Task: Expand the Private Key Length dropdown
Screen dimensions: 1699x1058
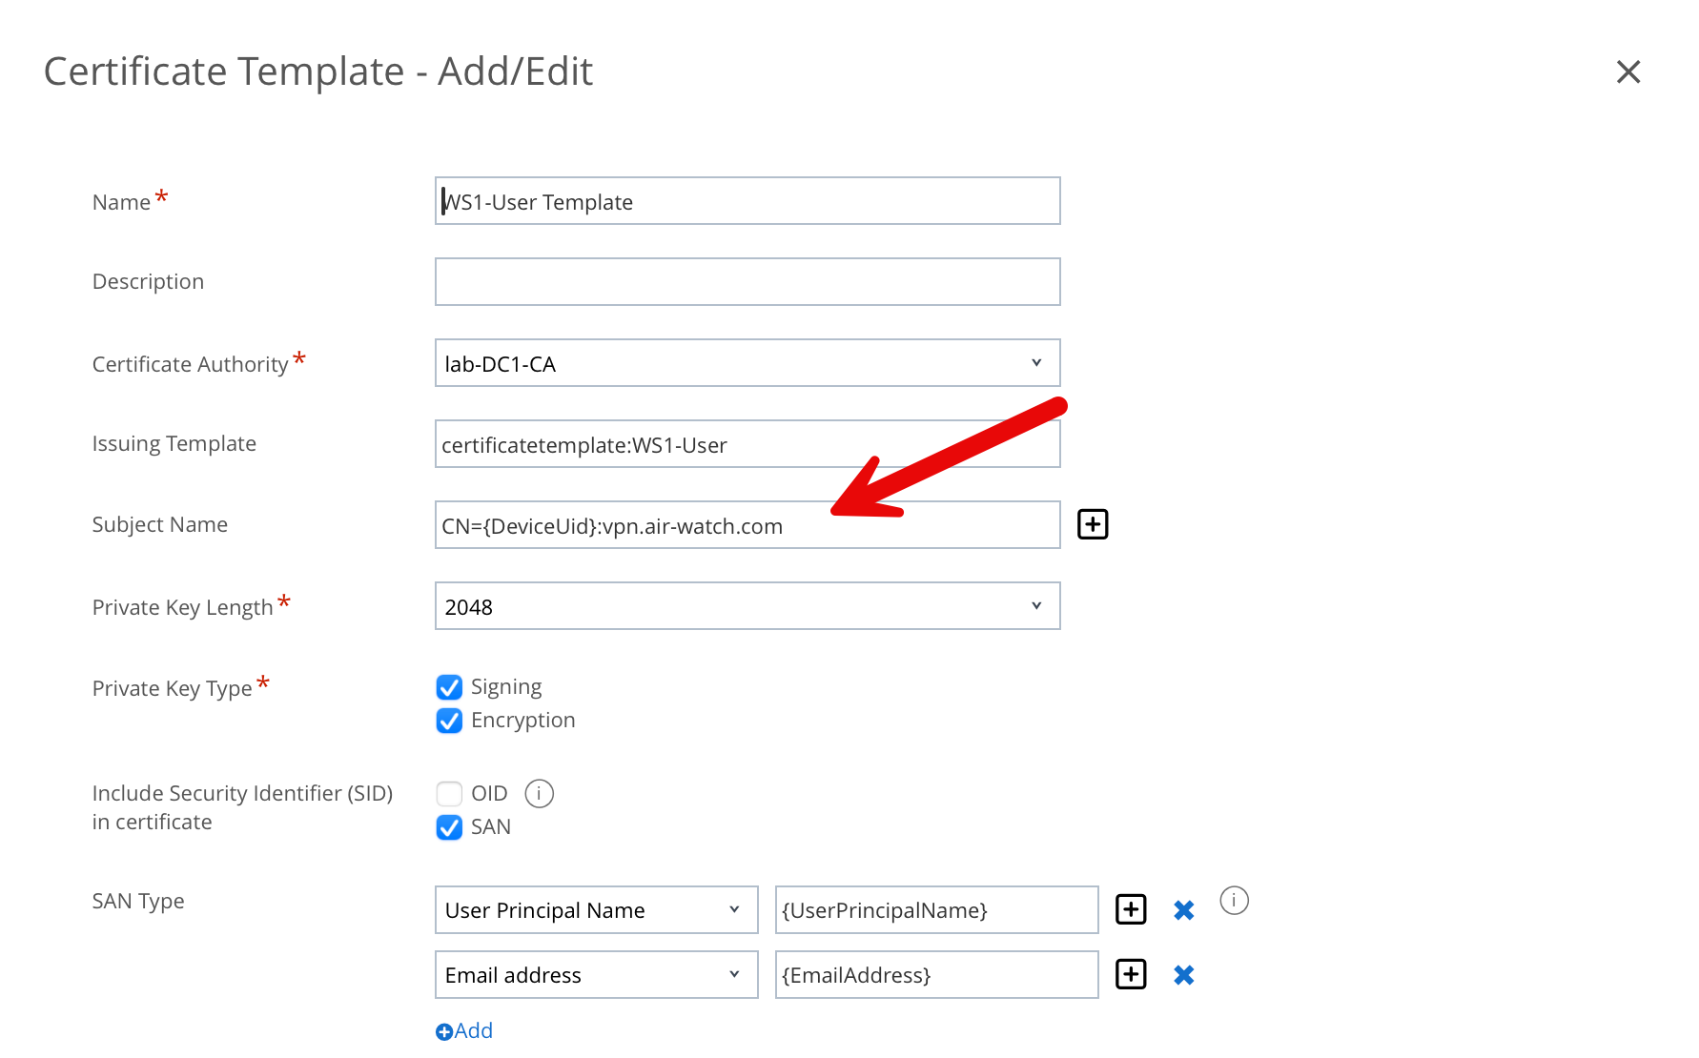Action: pos(747,606)
